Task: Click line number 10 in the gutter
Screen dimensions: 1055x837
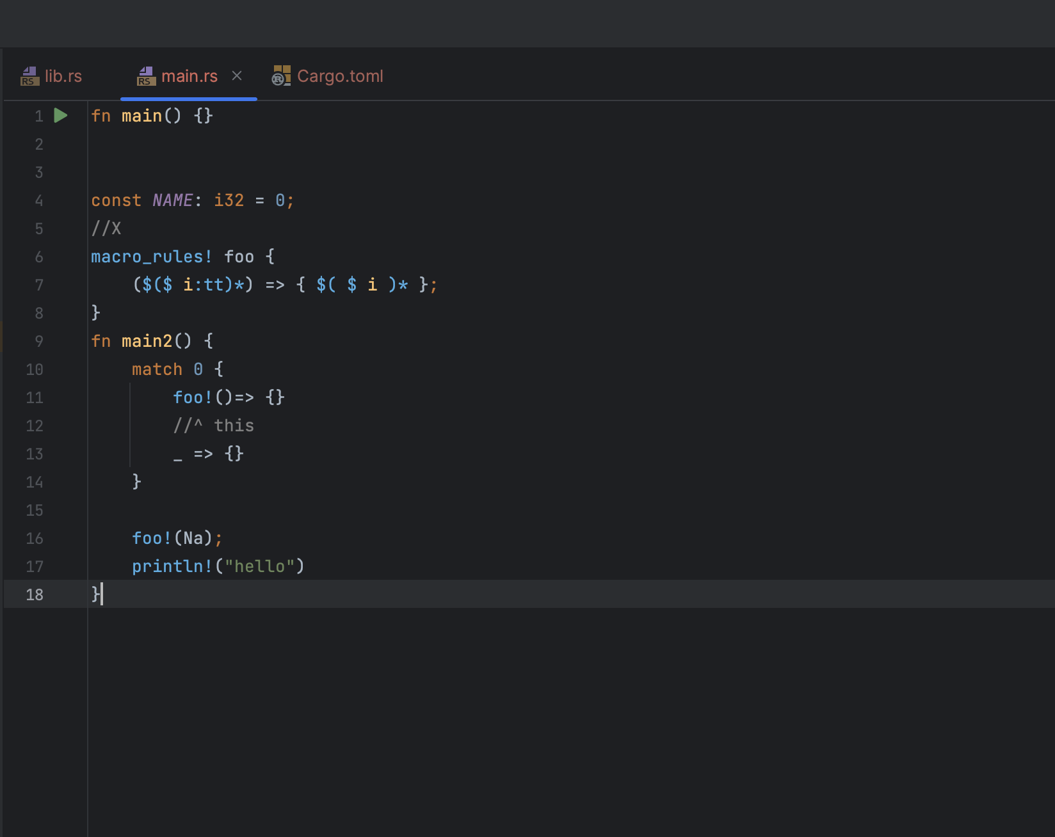Action: [x=35, y=369]
